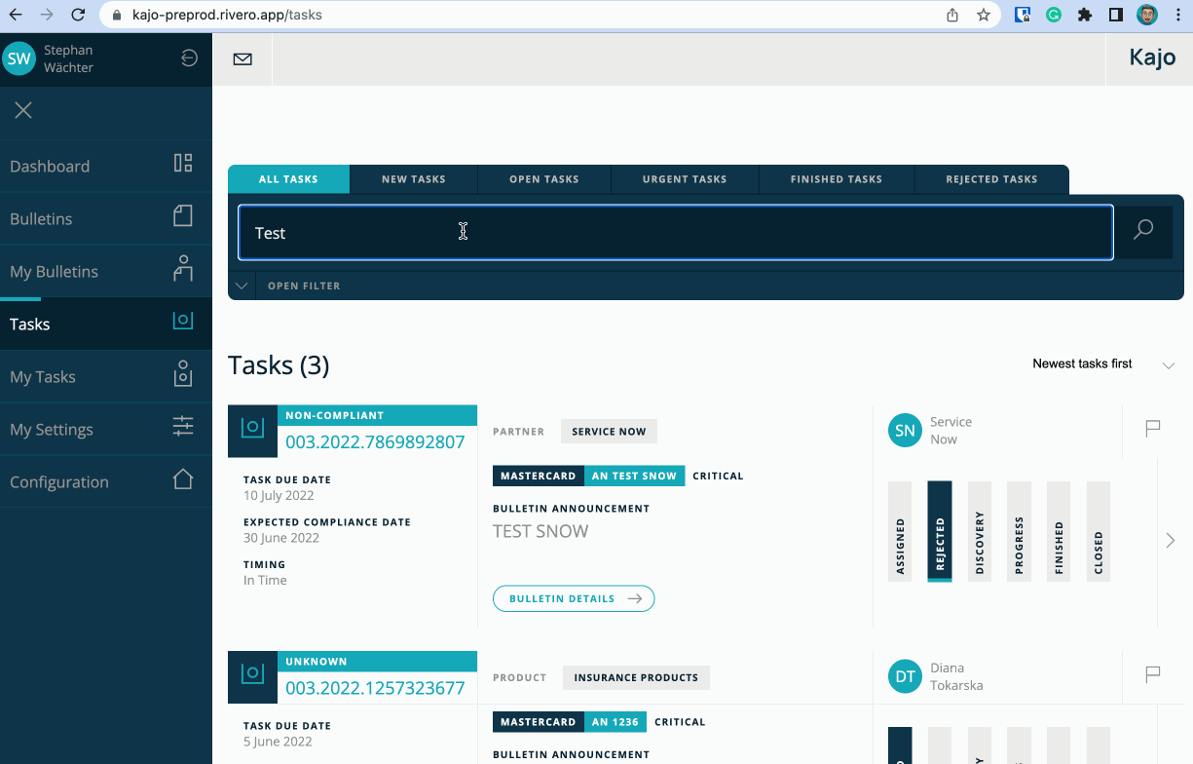The height and width of the screenshot is (764, 1193).
Task: Switch to the Open Tasks tab
Action: click(544, 179)
